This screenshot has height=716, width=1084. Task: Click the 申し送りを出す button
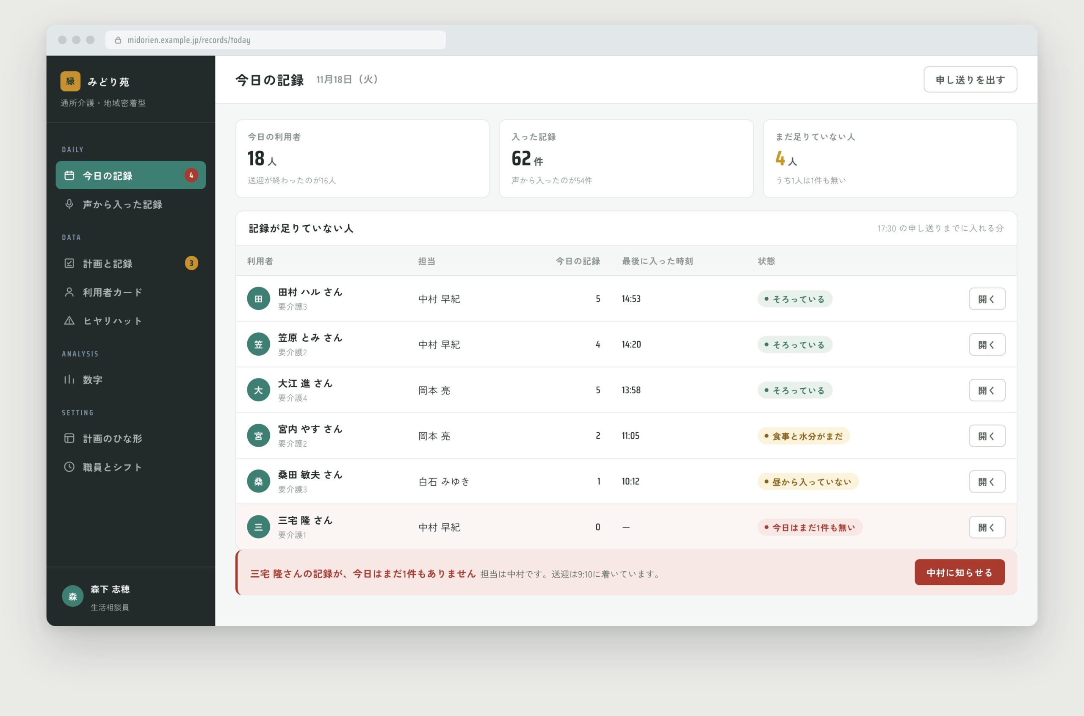click(x=970, y=80)
